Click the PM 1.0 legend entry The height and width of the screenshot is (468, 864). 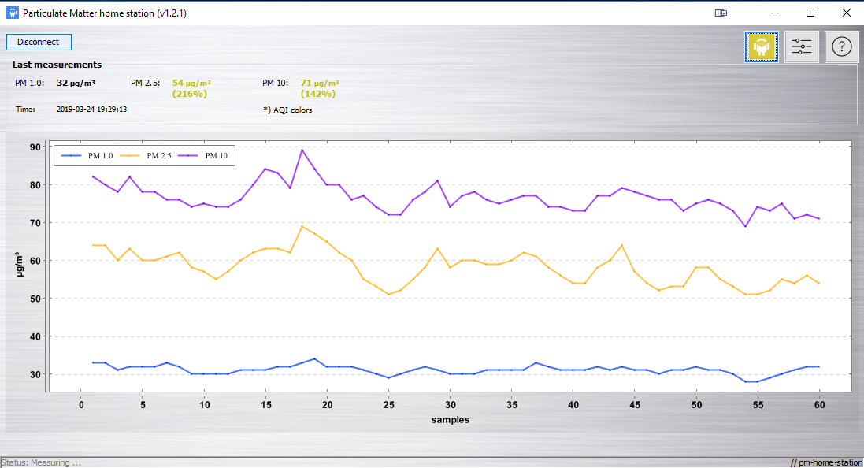(x=87, y=156)
